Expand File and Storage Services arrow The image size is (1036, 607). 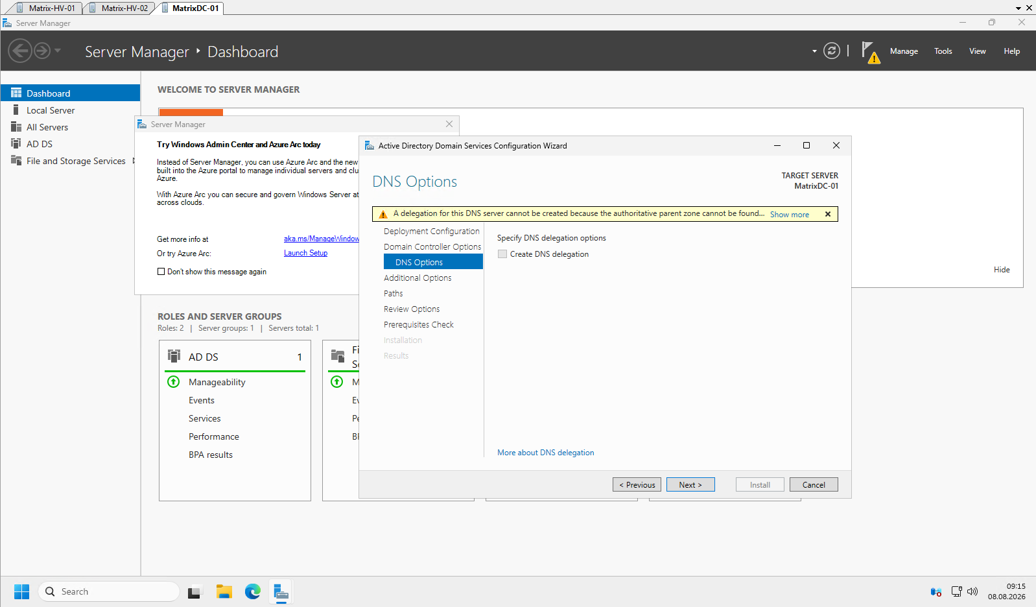[134, 161]
